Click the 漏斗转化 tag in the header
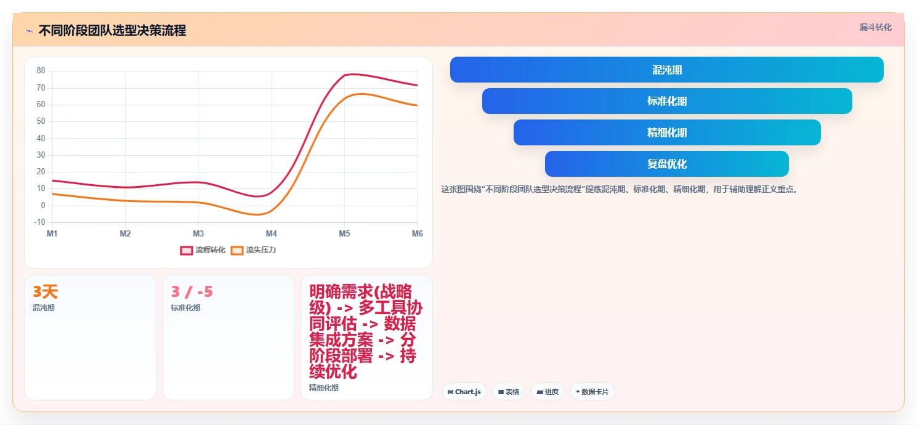Image resolution: width=917 pixels, height=425 pixels. [x=875, y=28]
